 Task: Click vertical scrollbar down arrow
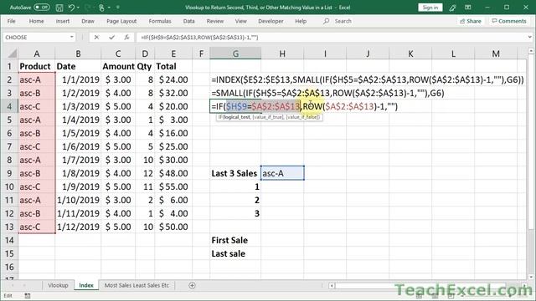530,277
